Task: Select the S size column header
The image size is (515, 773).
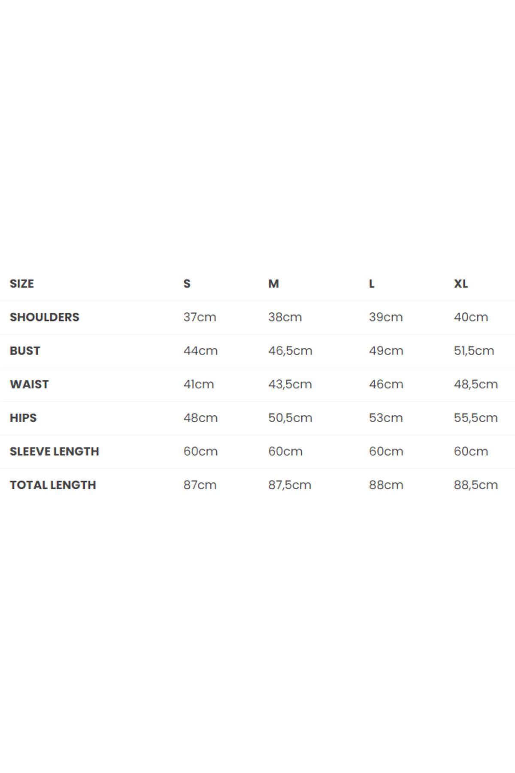Action: [x=187, y=284]
